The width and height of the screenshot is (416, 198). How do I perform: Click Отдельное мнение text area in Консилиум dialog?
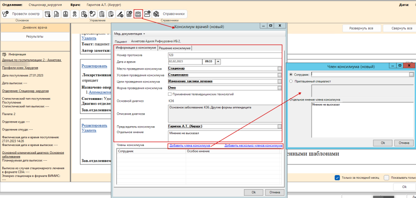[225, 136]
